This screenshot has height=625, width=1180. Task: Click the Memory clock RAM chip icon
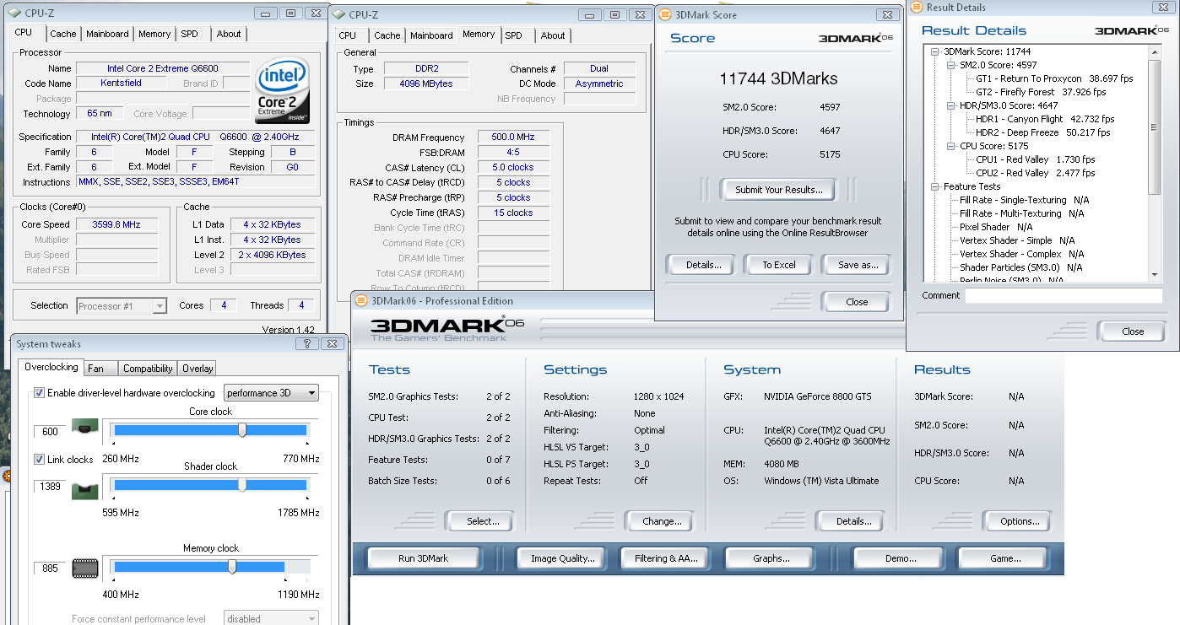pos(84,568)
